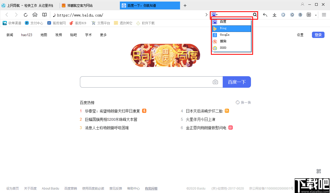Click the address bar go arrow
The height and width of the screenshot is (193, 330).
tap(206, 15)
